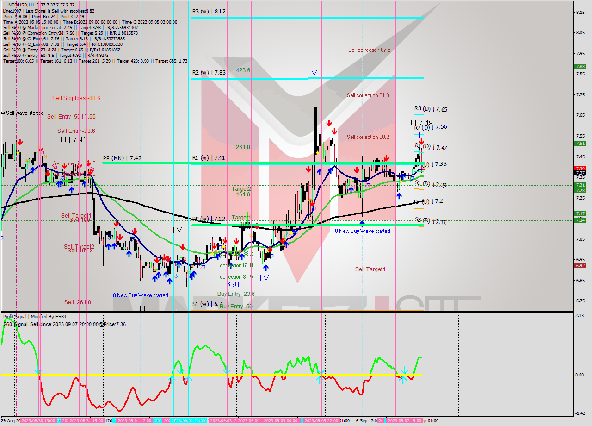Click the green 7.88 price tag on axis
Viewport: 592px width, 426px height.
click(580, 66)
